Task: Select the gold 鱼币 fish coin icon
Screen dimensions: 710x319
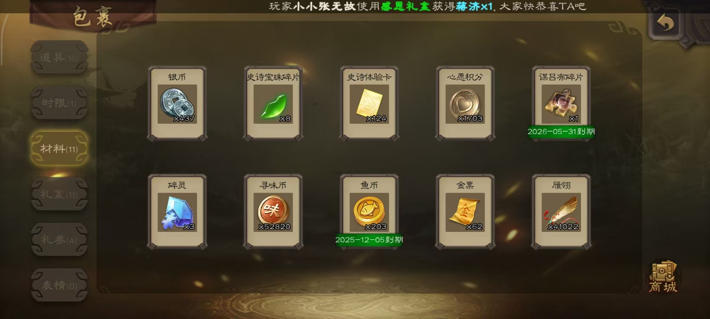Action: point(369,212)
